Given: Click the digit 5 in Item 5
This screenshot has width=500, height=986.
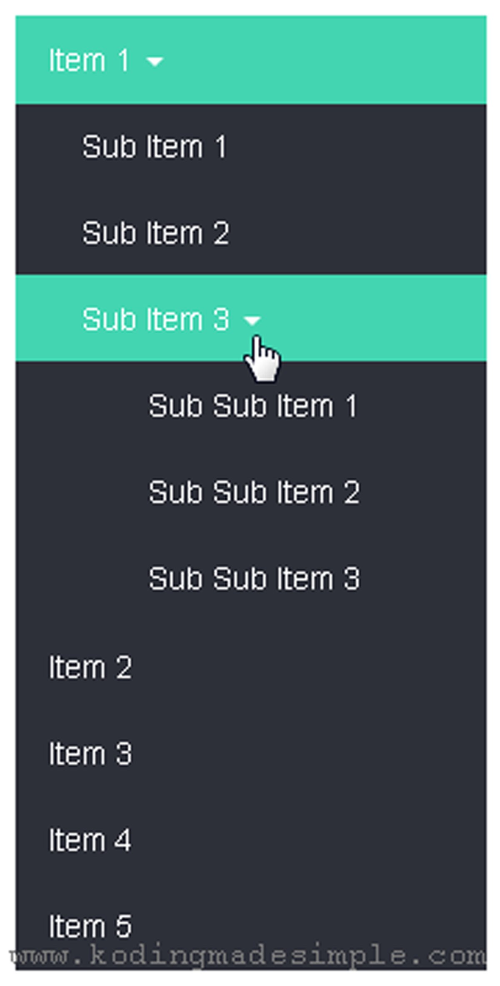Looking at the screenshot, I should (x=124, y=926).
